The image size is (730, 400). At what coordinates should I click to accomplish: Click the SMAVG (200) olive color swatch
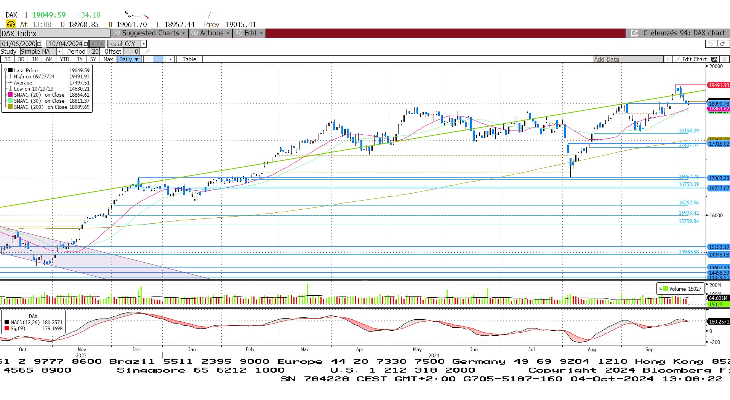click(10, 107)
